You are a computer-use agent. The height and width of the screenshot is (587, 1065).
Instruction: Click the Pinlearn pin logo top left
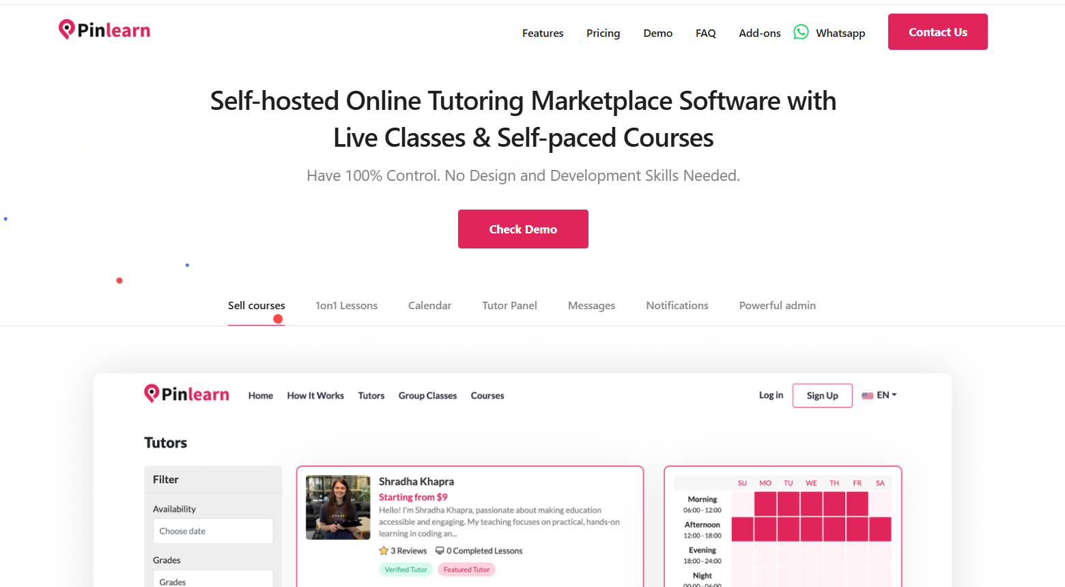66,29
